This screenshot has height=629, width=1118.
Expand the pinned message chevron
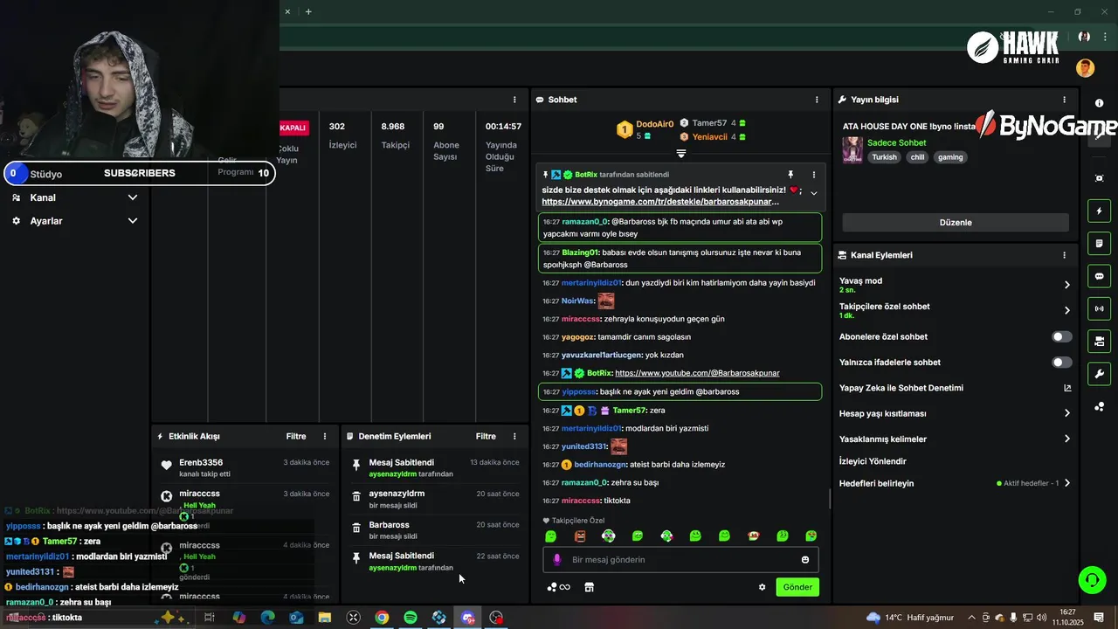click(x=814, y=193)
